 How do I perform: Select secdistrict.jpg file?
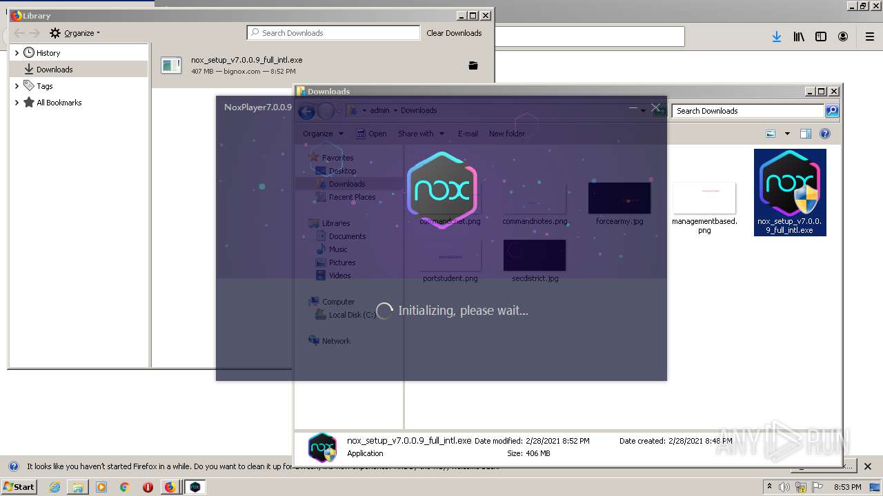[535, 260]
